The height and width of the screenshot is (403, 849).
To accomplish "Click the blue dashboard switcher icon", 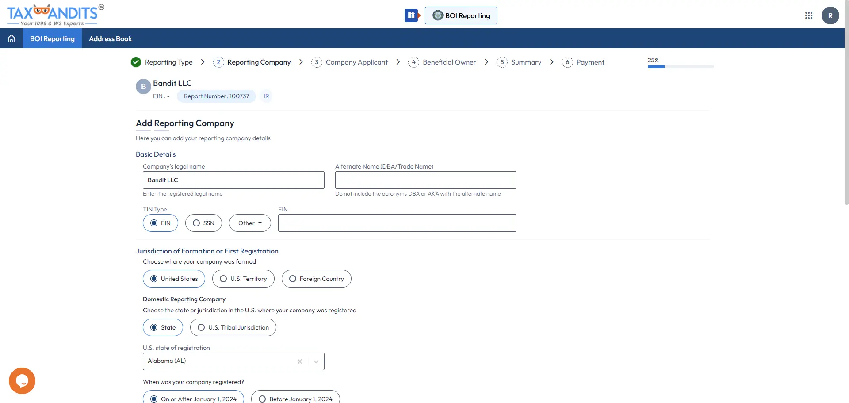I will point(411,15).
